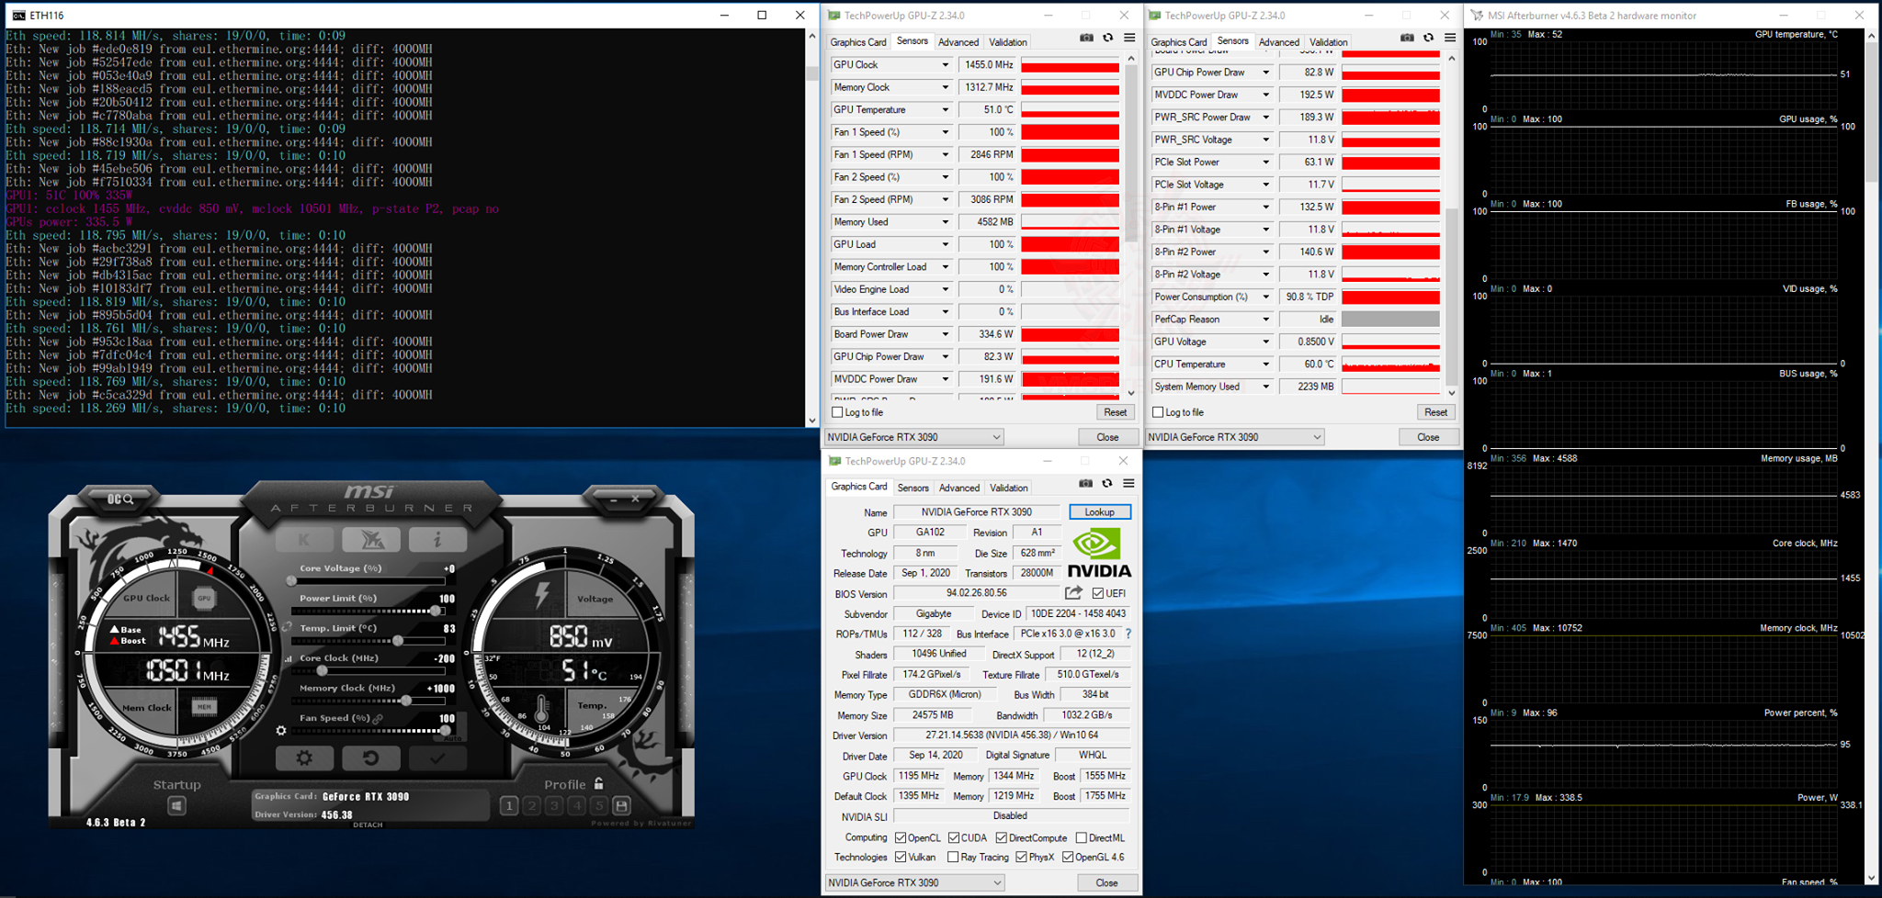Click the Kombustor K button in Afterburner
The width and height of the screenshot is (1882, 898).
(304, 539)
